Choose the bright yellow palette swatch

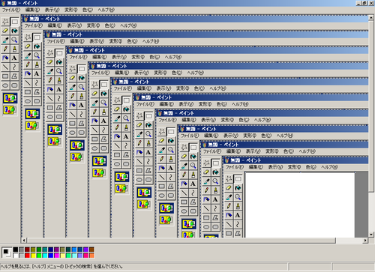click(x=33, y=256)
